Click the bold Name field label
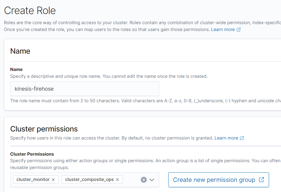Viewport: 281px width, 192px height. (16, 69)
